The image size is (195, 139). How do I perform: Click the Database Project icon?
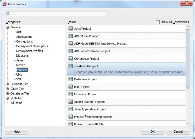[x=71, y=79]
